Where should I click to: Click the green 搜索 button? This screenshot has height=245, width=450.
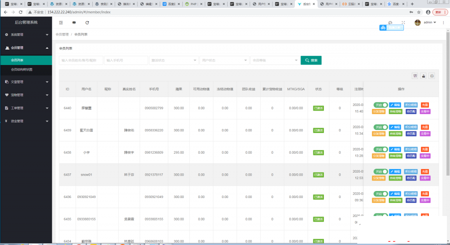tap(311, 61)
